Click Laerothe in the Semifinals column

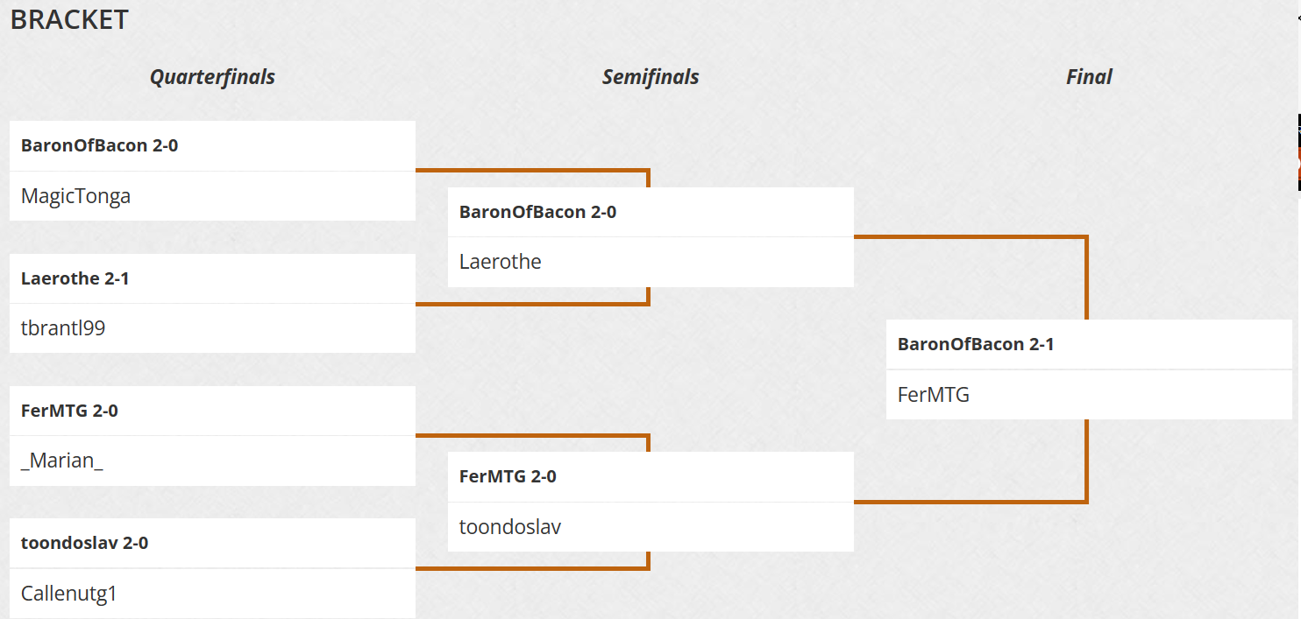[x=501, y=262]
